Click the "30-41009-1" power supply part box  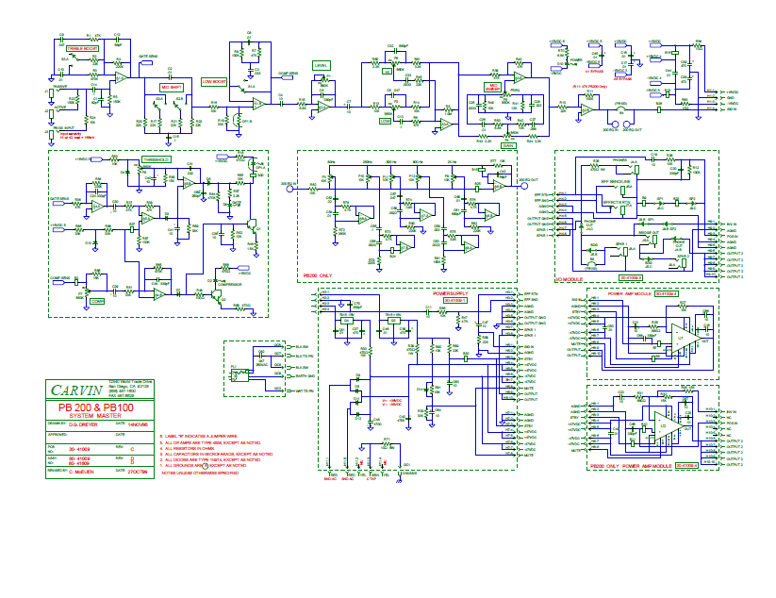coord(455,301)
